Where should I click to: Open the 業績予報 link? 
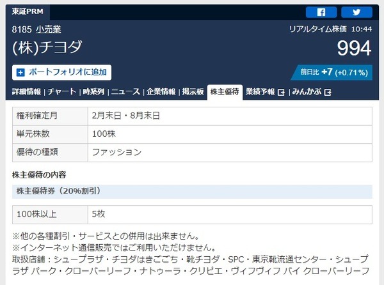tap(260, 91)
